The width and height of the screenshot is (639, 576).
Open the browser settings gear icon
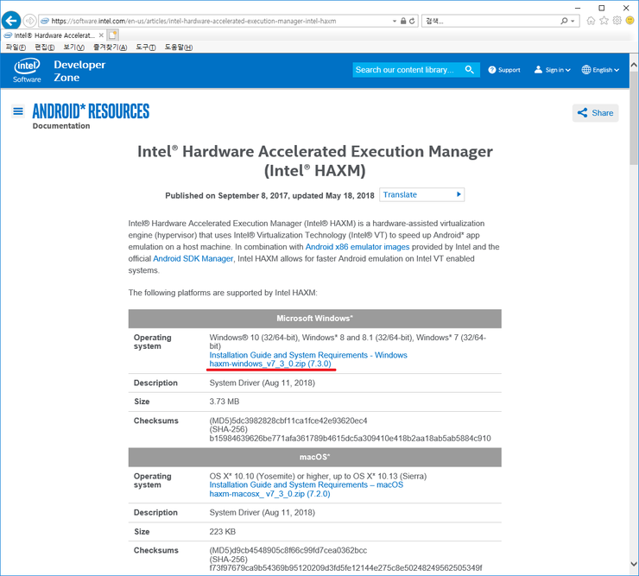[617, 20]
